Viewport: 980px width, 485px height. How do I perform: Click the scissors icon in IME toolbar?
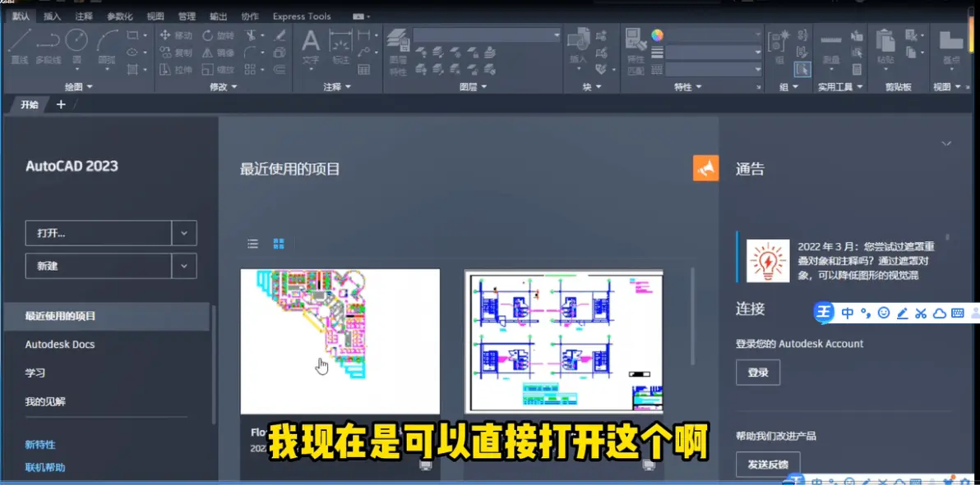tap(920, 313)
